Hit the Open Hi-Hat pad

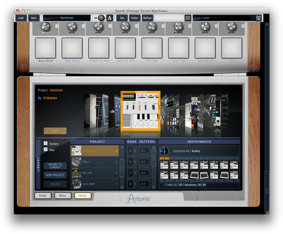point(125,48)
